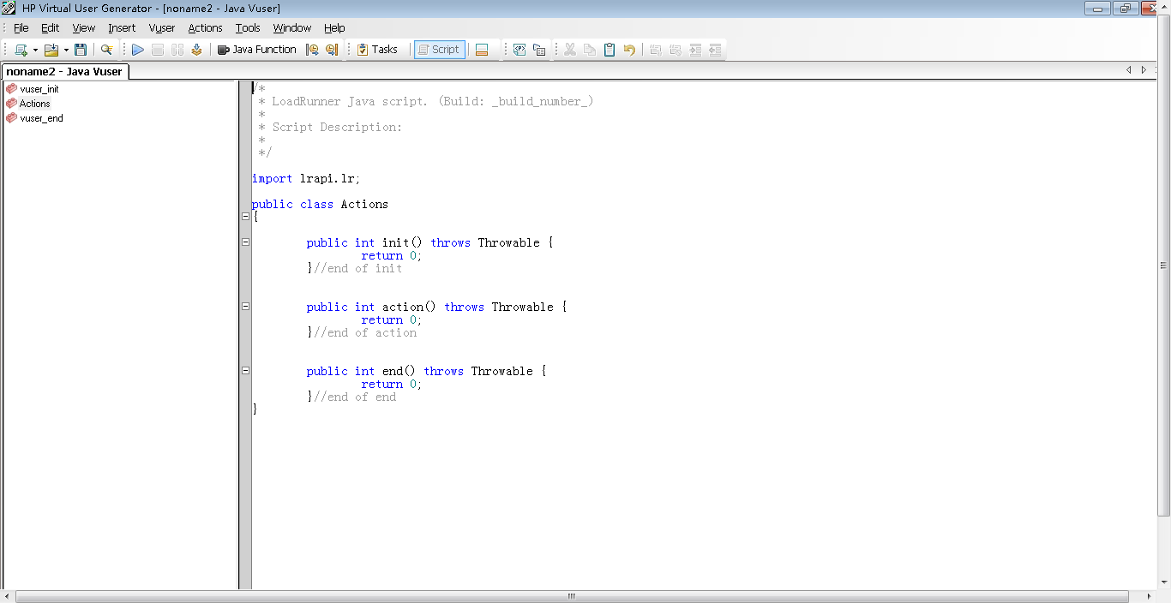Click the Parameter list icon
Screen dimensions: 1171x603
[519, 50]
